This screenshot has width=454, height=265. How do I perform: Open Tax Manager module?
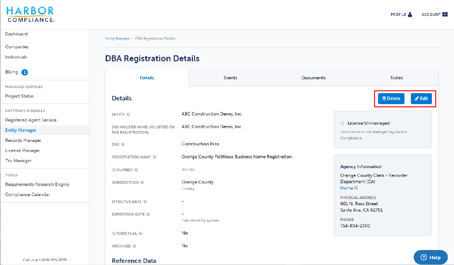coord(18,161)
